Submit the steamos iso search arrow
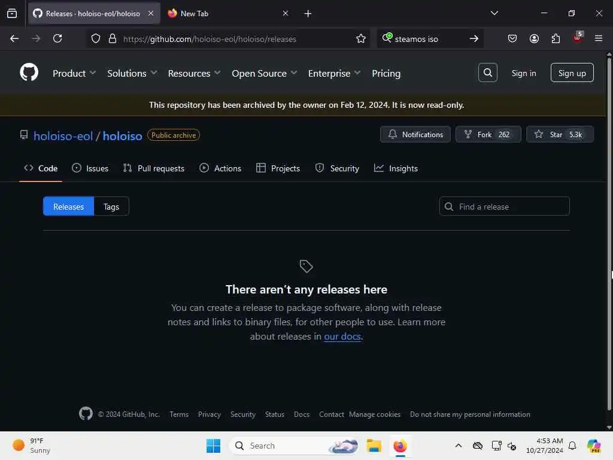The height and width of the screenshot is (460, 613). (474, 38)
